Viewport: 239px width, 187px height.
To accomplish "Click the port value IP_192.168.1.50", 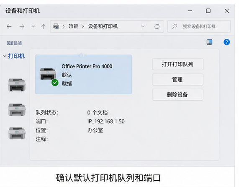I will point(106,121).
